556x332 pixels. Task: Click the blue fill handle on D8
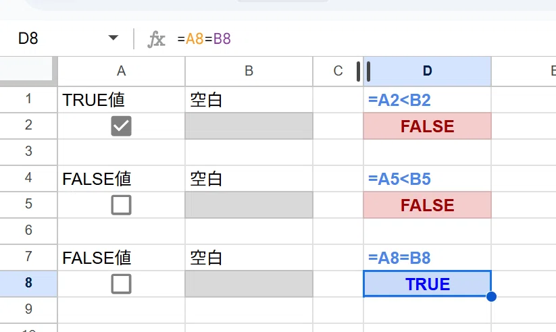(491, 296)
